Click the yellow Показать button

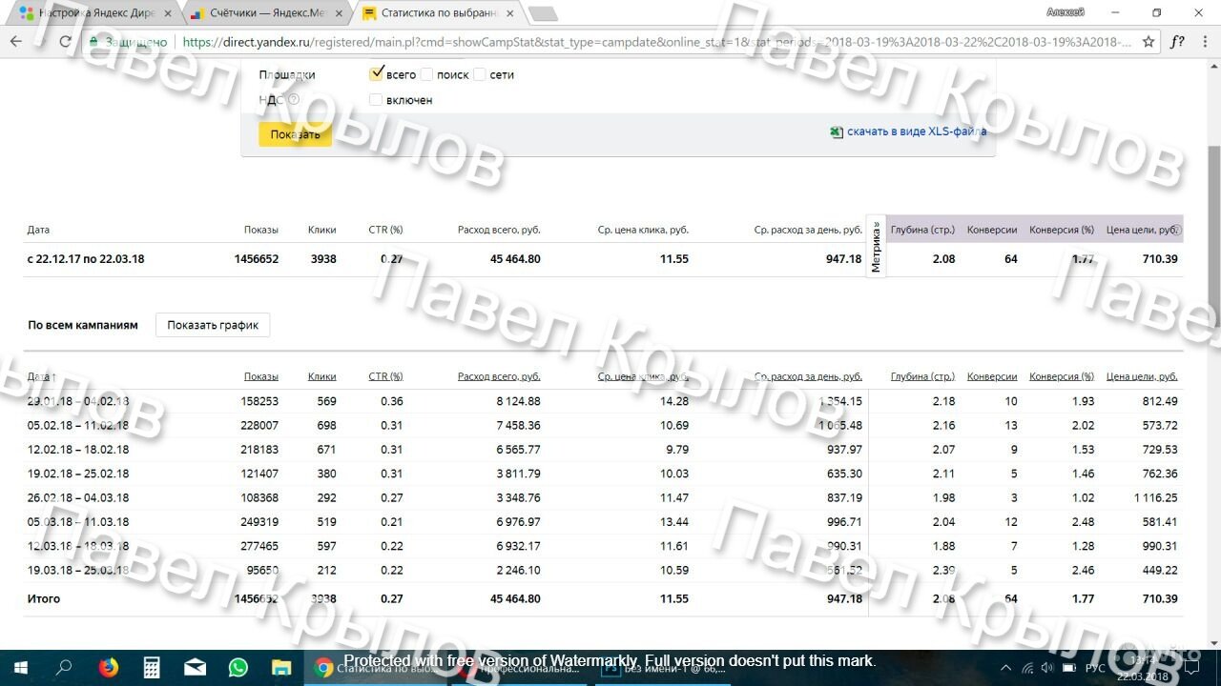point(295,134)
